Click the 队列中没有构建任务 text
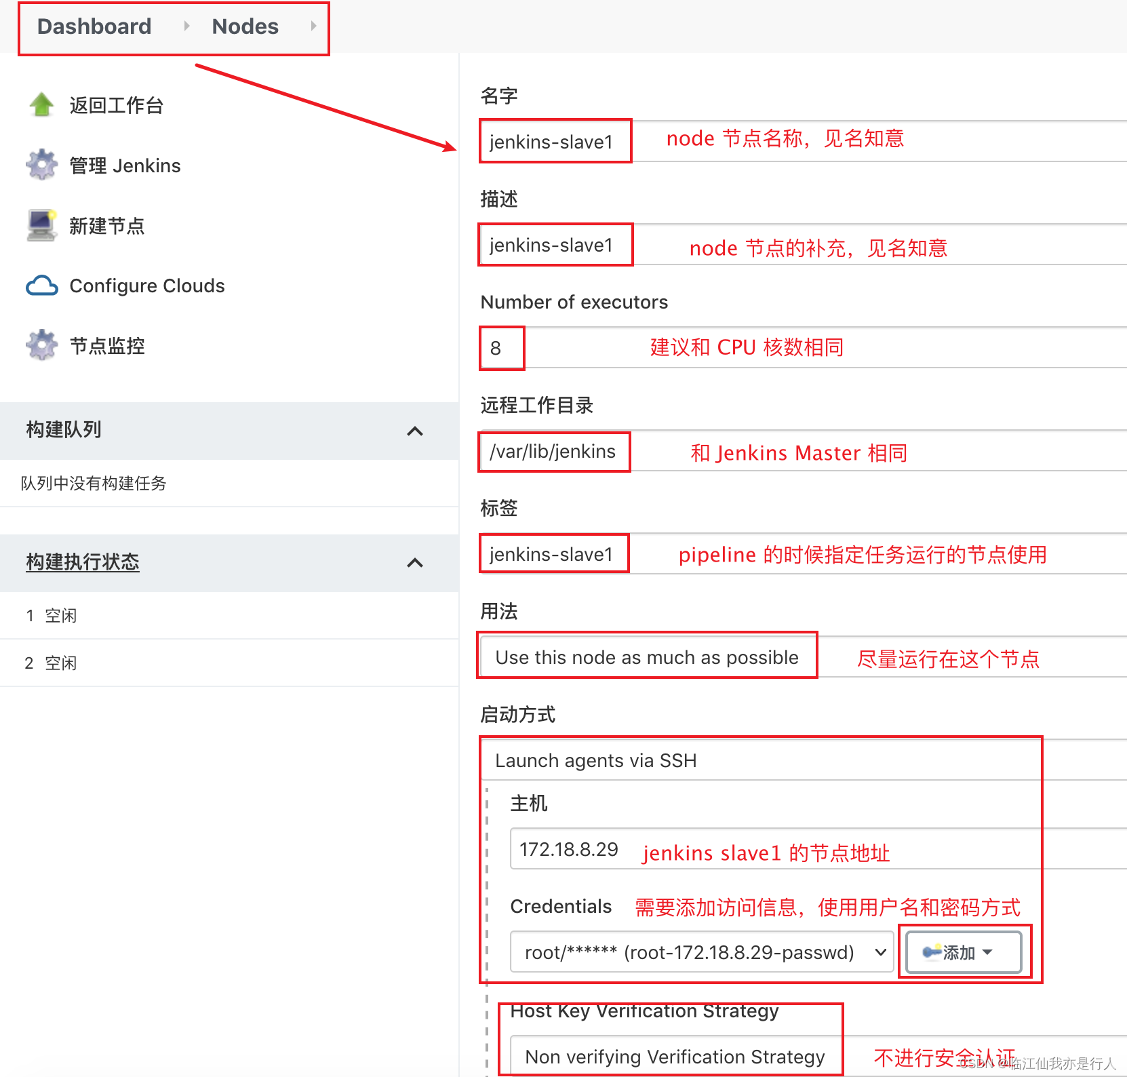Viewport: 1127px width, 1077px height. [94, 483]
